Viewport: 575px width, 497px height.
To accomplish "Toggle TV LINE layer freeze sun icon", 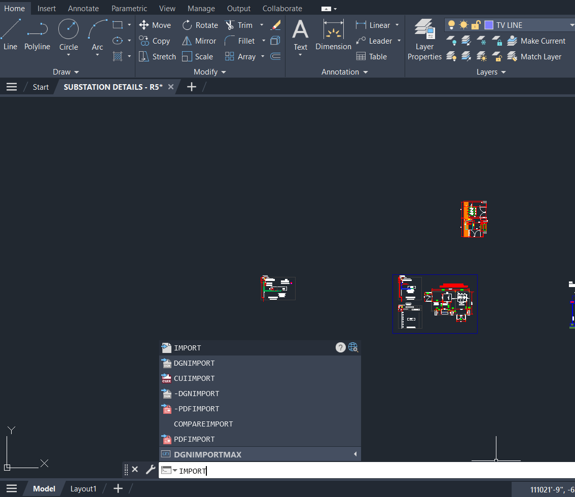I will [x=463, y=25].
